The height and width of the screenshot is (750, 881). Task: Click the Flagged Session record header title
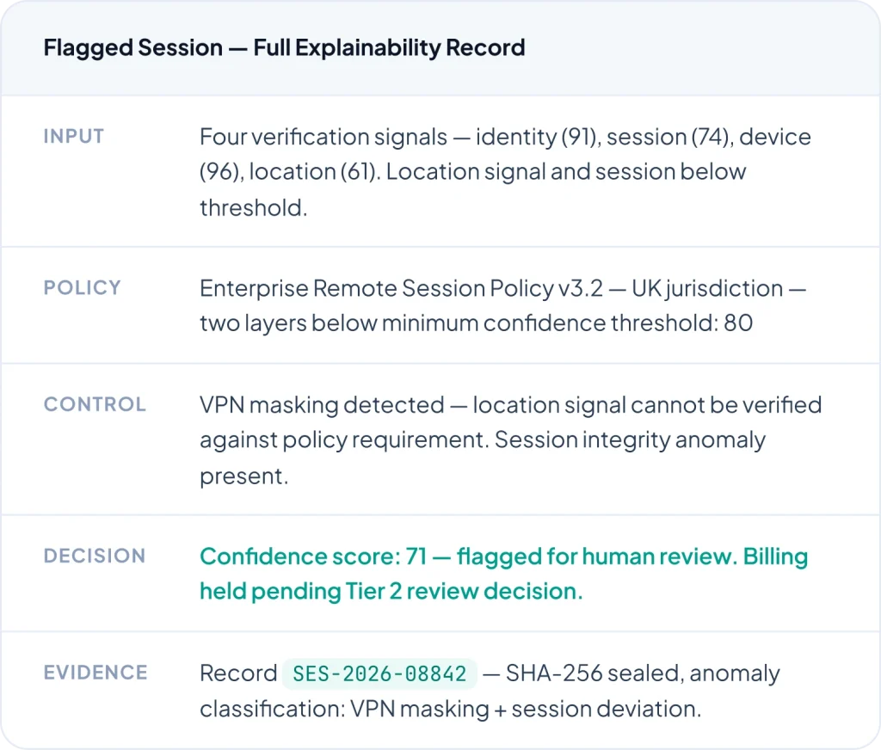click(x=284, y=47)
